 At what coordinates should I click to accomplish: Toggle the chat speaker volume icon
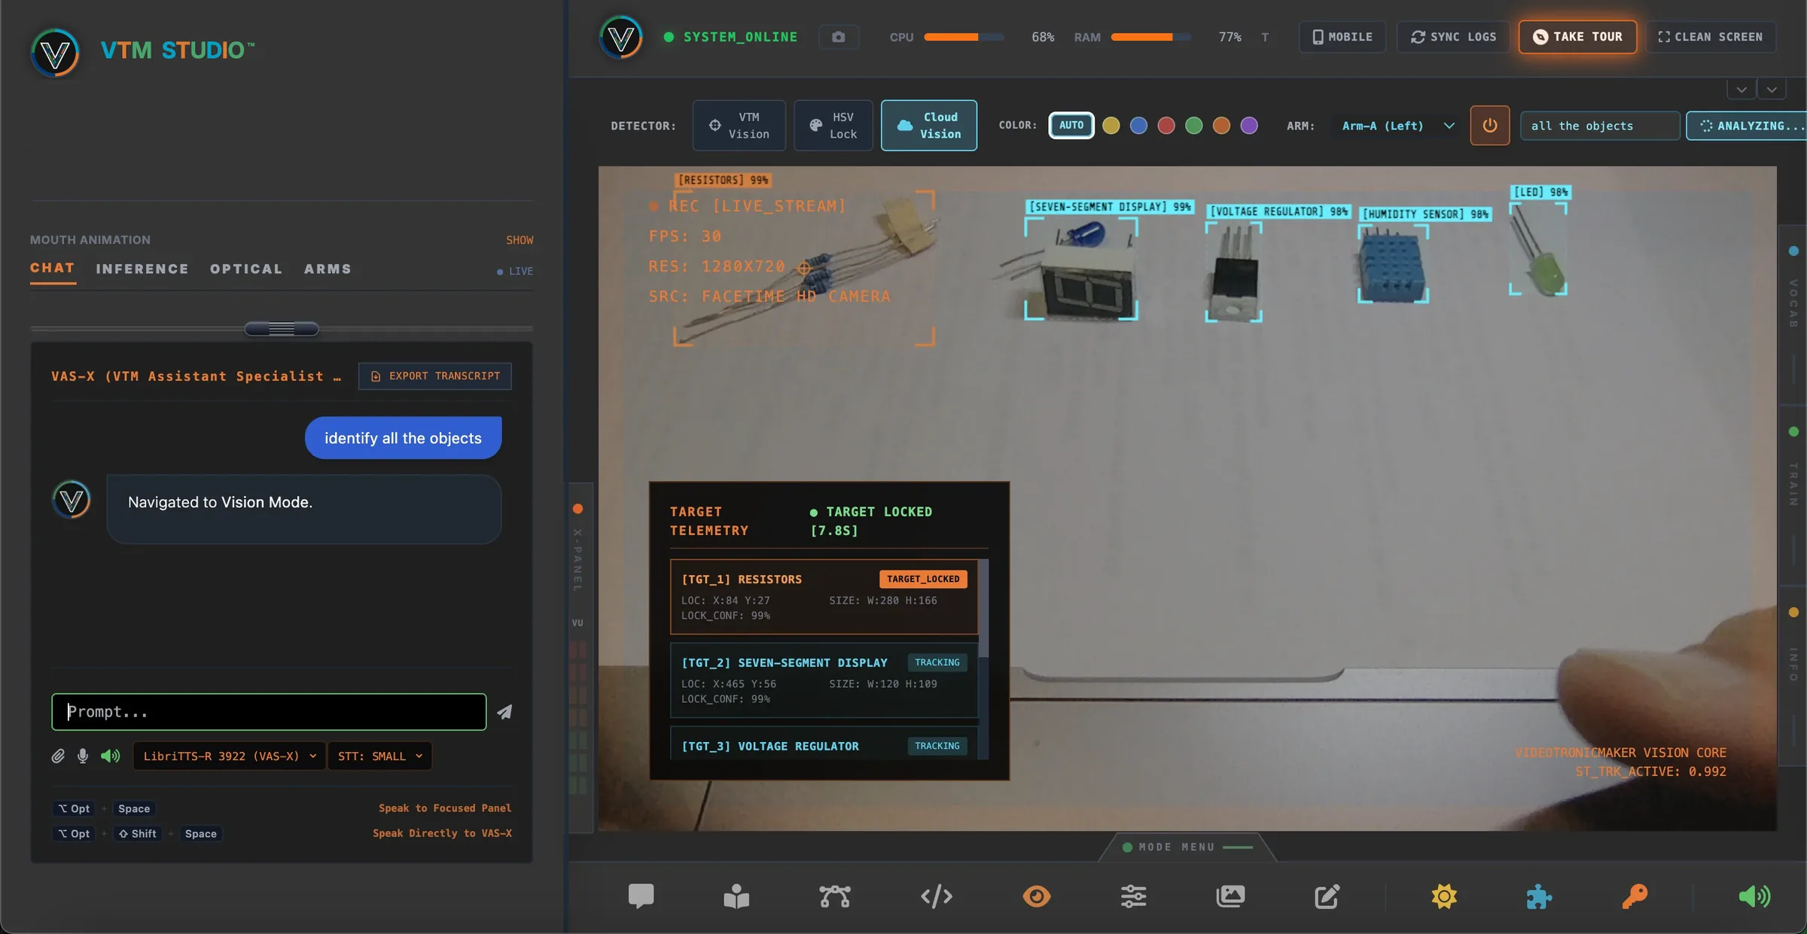pyautogui.click(x=110, y=756)
